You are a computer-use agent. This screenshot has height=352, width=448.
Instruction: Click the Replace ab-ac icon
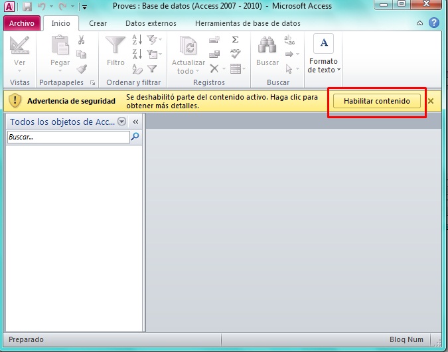[289, 40]
